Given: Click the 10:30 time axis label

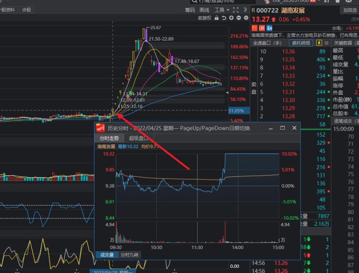Looking at the screenshot, I should coord(156,247).
